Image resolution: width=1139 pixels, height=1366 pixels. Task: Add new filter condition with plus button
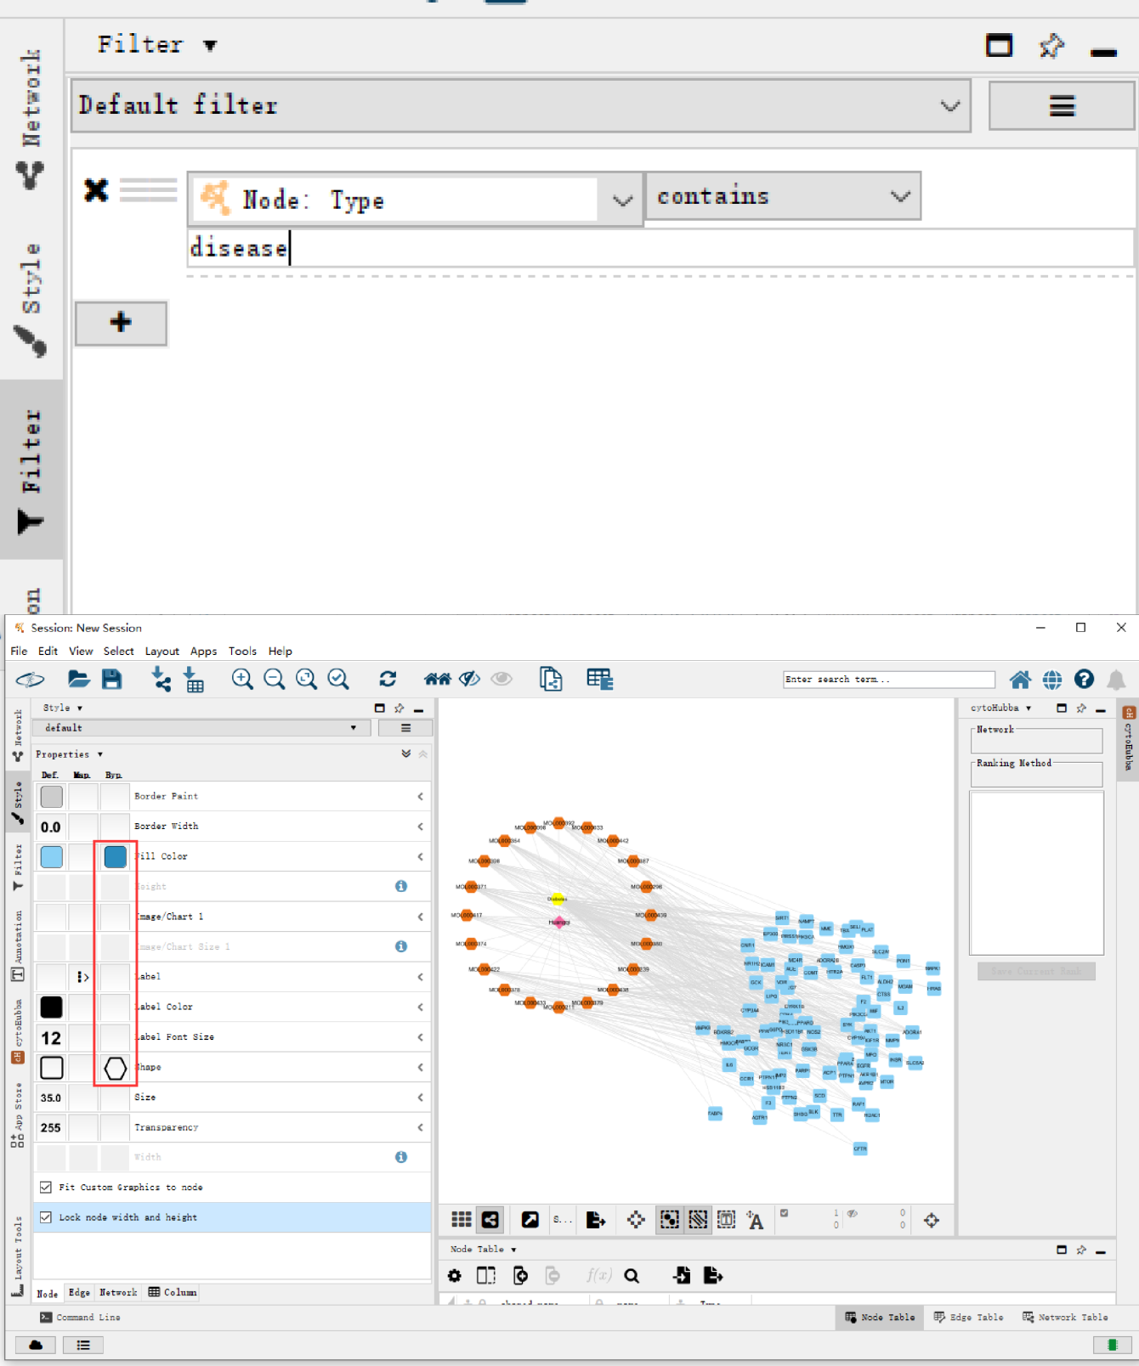(121, 322)
